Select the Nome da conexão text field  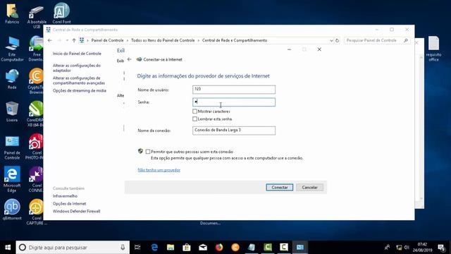coord(234,131)
